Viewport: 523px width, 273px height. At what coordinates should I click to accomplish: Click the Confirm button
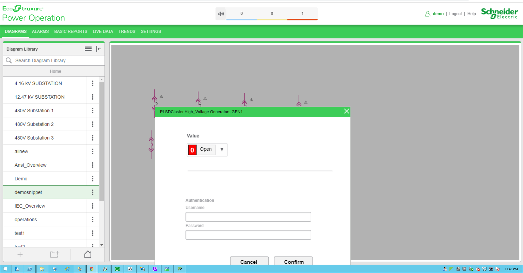[x=293, y=261]
